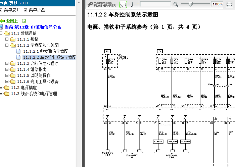Image resolution: width=235 pixels, height=167 pixels.
Task: Click the printer icon
Action: click(x=229, y=4)
